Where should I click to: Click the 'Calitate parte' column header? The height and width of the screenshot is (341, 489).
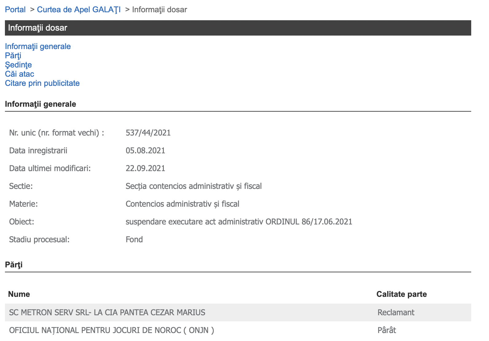402,294
